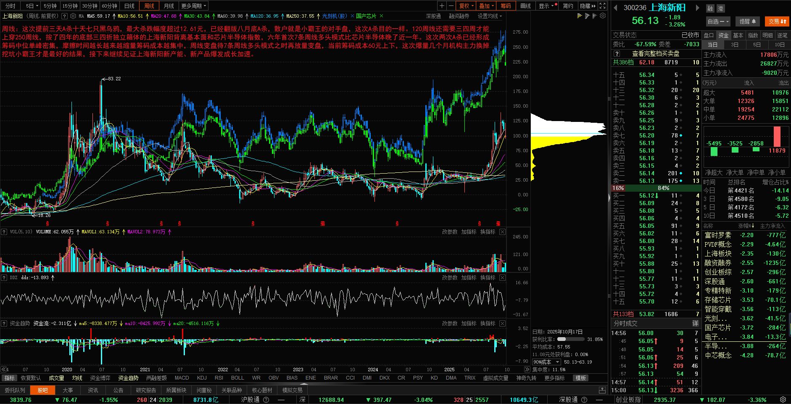
Task: Open 显示 display dropdown
Action: [546, 6]
